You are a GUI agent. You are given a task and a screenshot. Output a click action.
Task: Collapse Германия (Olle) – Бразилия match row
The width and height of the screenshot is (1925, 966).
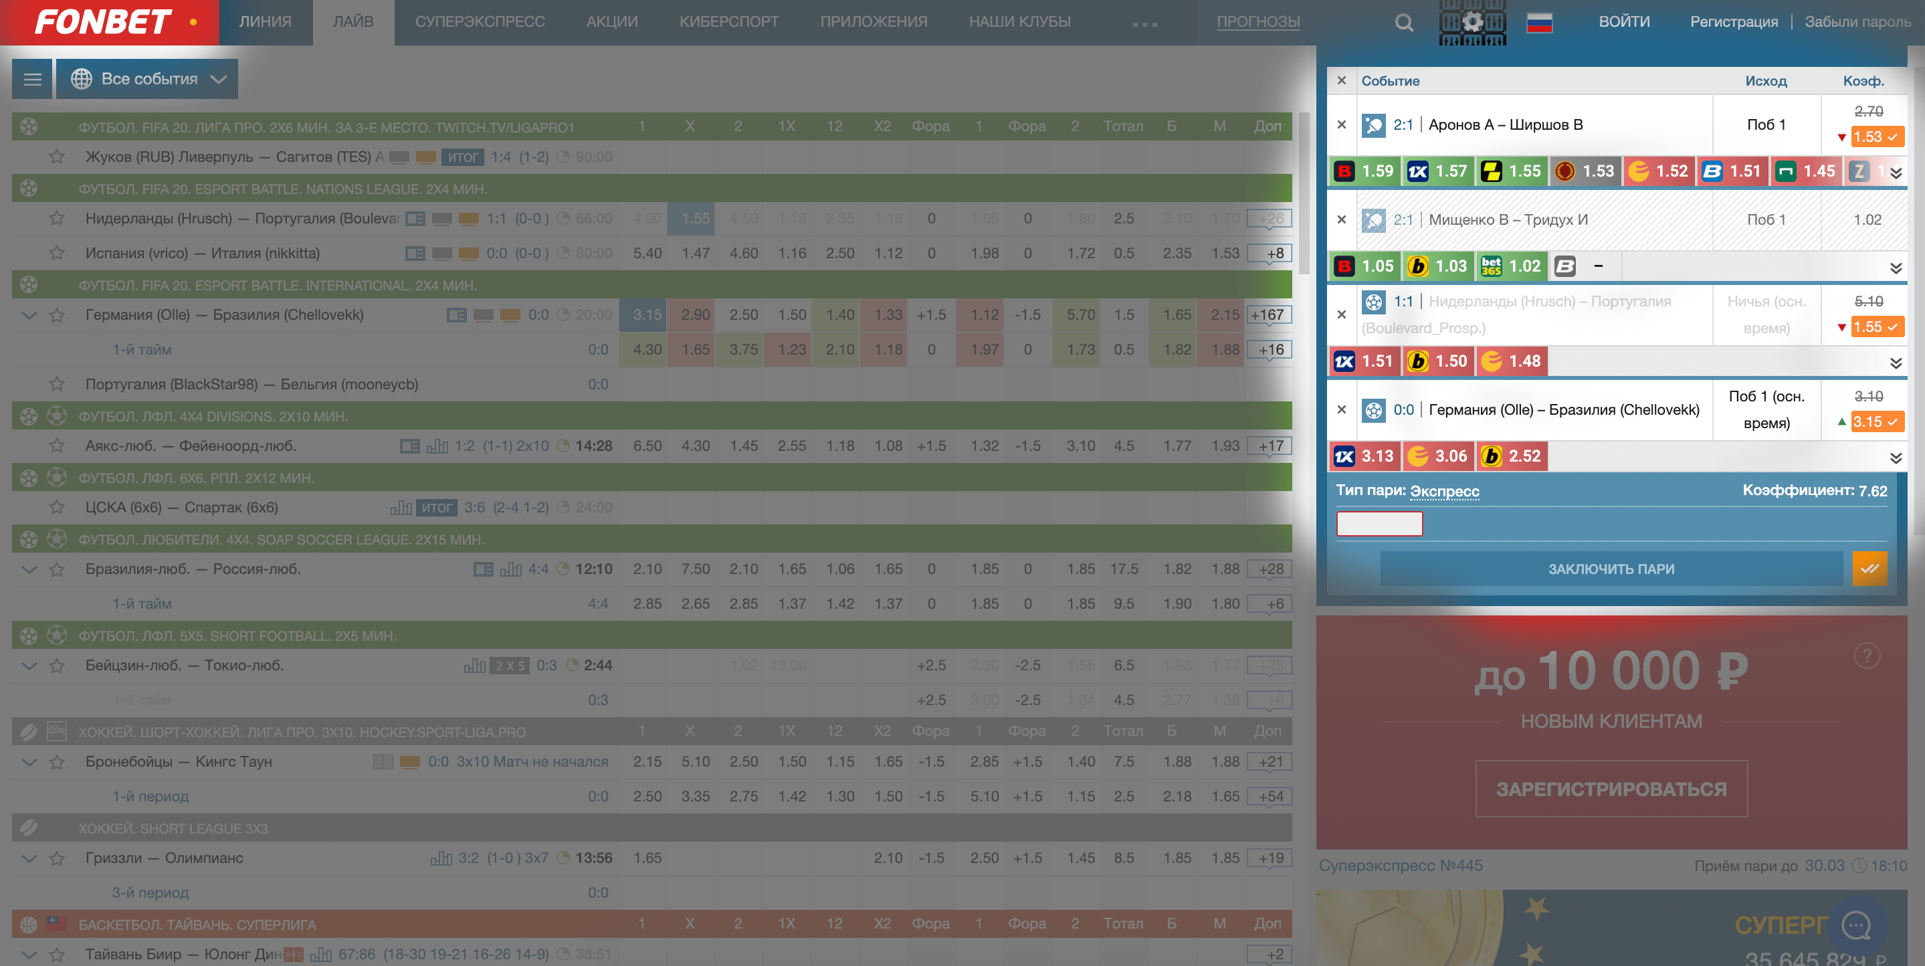(29, 315)
